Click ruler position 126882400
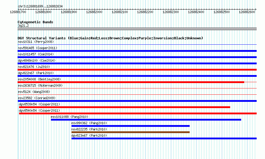265x159 pixels. pyautogui.click(x=196, y=12)
